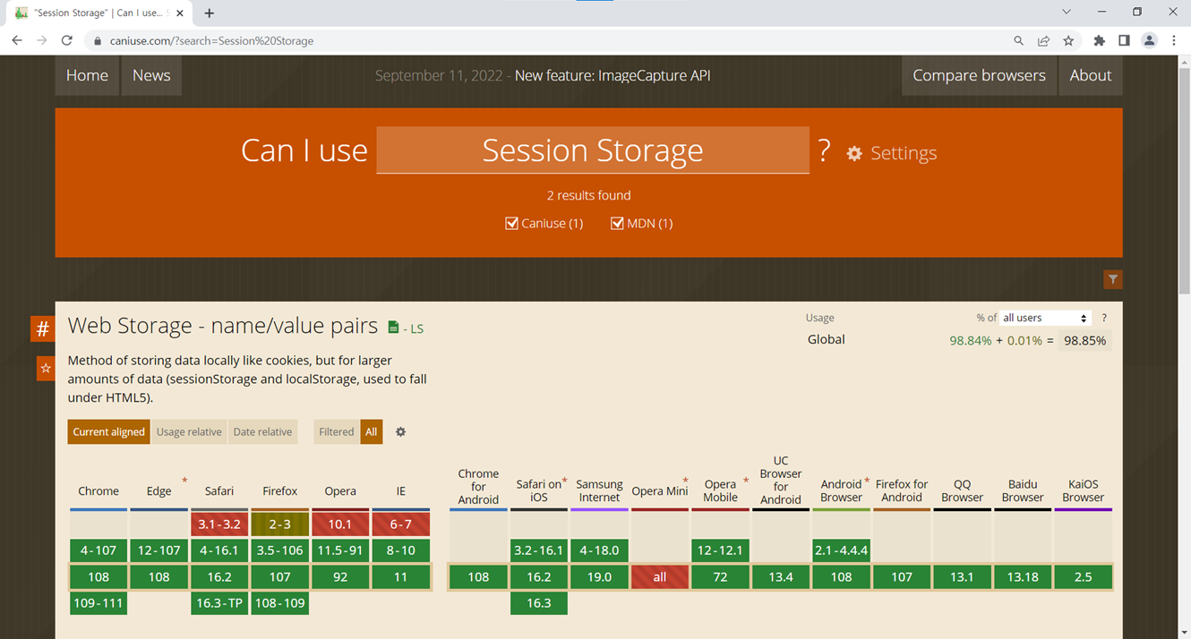Star the Web Storage feature
This screenshot has height=639, width=1191.
[x=46, y=368]
